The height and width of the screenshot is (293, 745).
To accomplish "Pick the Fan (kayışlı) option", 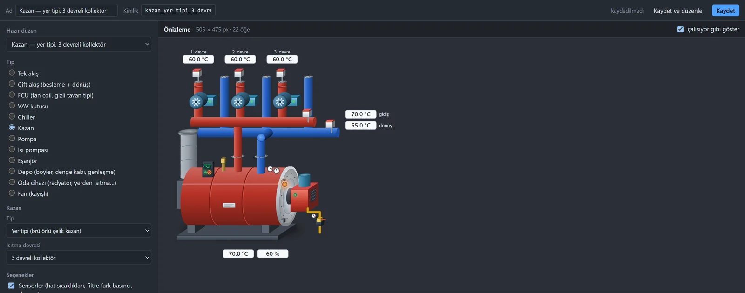I will coord(12,193).
